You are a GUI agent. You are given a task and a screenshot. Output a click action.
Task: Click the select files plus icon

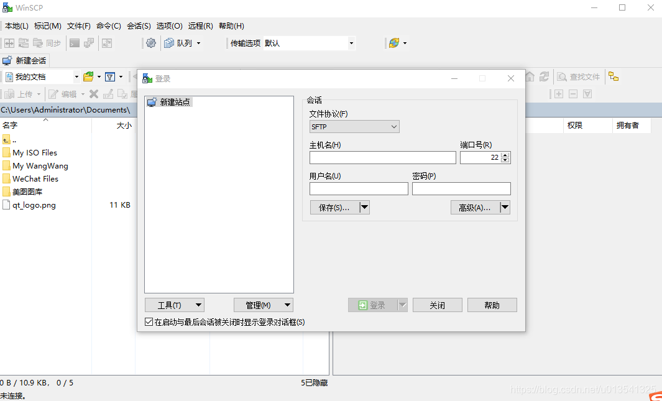pyautogui.click(x=559, y=94)
